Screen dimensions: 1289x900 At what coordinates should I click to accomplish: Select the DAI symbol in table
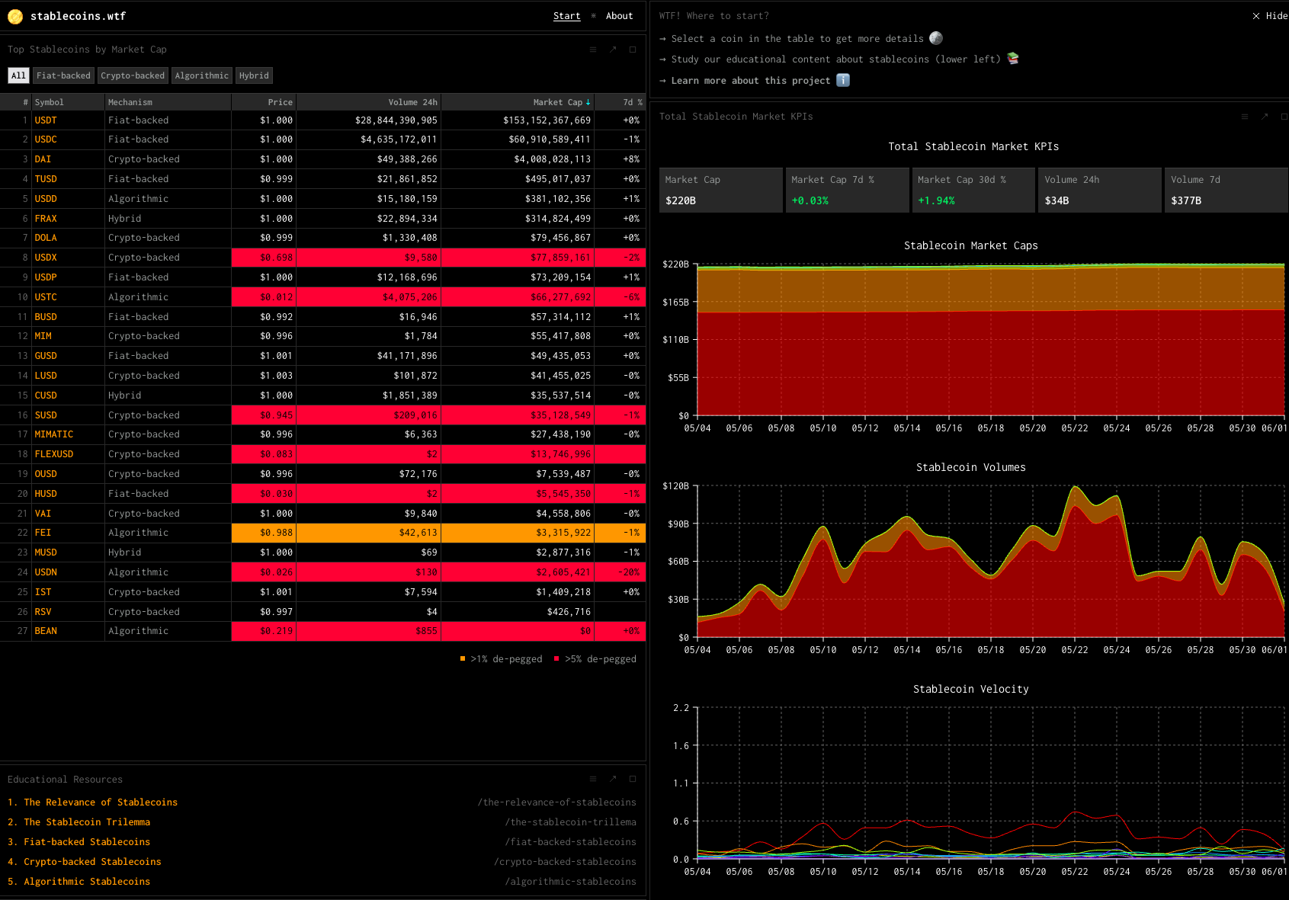tap(43, 159)
